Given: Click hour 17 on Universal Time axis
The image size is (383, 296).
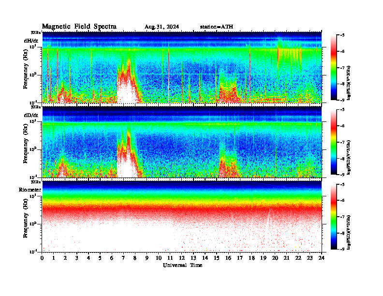Looking at the screenshot, I should pyautogui.click(x=240, y=258).
